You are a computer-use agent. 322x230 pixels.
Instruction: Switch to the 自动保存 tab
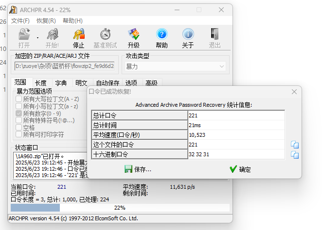pyautogui.click(x=108, y=83)
